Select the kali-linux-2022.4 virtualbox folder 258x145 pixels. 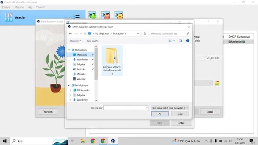tap(112, 61)
